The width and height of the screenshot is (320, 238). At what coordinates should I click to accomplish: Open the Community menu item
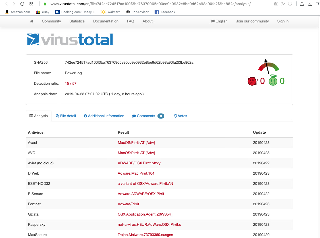[x=51, y=21]
